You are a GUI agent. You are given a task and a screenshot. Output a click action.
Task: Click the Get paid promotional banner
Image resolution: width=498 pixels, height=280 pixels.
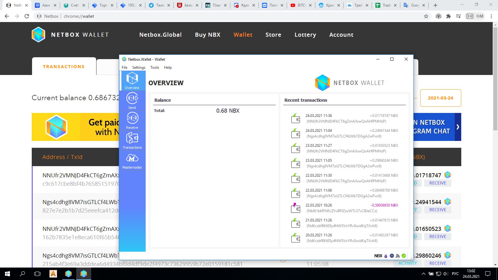click(75, 127)
